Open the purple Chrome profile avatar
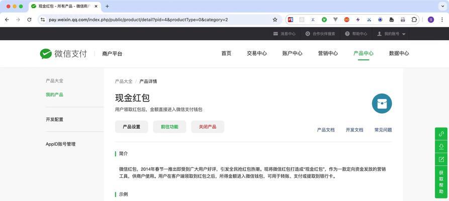Image resolution: width=449 pixels, height=201 pixels. pos(431,20)
